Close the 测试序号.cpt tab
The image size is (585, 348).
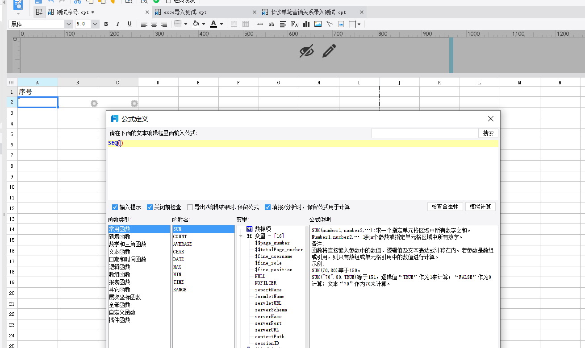coord(147,12)
